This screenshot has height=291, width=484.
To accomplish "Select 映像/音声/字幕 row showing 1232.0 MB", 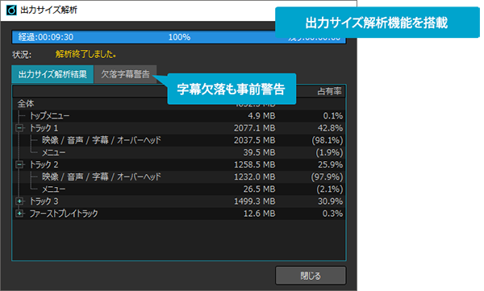I will tap(179, 177).
